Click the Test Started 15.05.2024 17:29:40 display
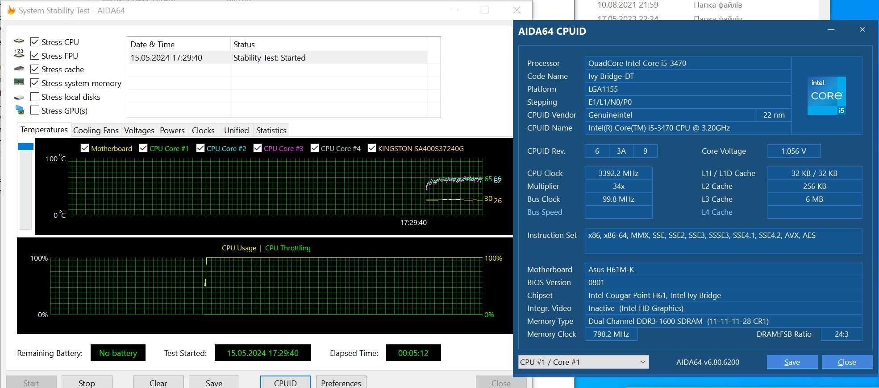Screen dimensions: 879x388 coord(262,353)
